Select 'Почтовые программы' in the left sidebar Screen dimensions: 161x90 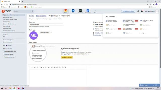point(8,40)
